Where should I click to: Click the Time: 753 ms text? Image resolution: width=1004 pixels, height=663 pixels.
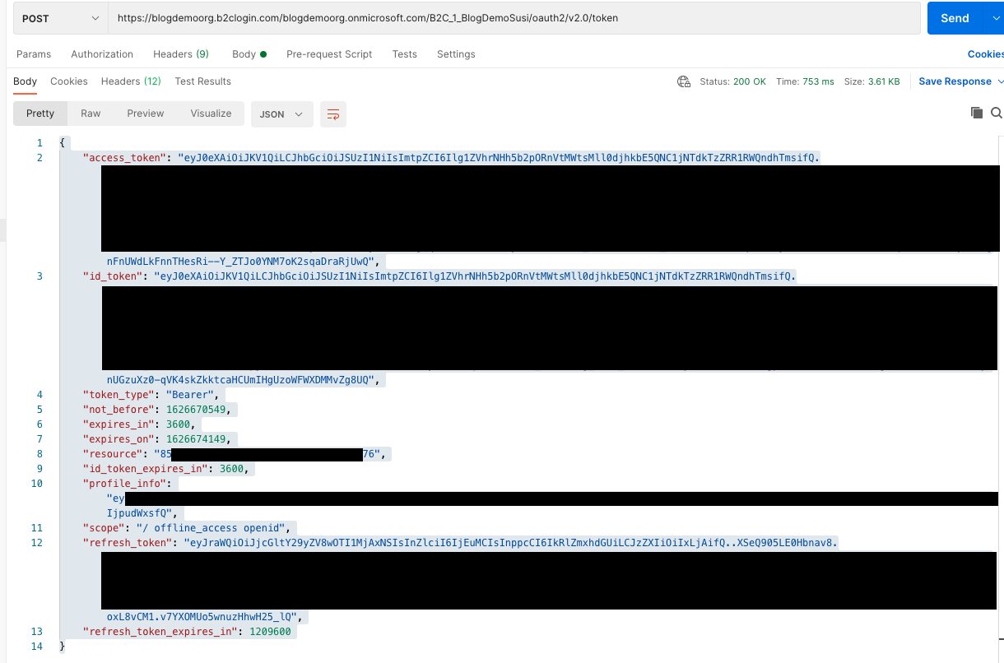point(805,81)
